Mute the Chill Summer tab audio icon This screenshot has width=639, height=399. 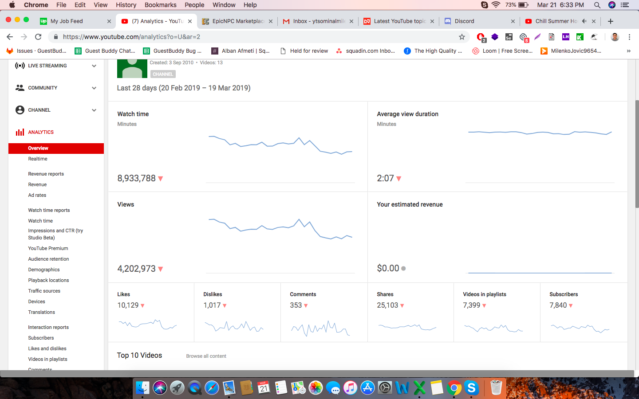click(584, 21)
